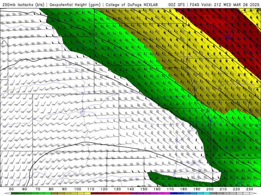The width and height of the screenshot is (261, 195).
Task: Click the 110 label on the color scale
Action: point(91,189)
